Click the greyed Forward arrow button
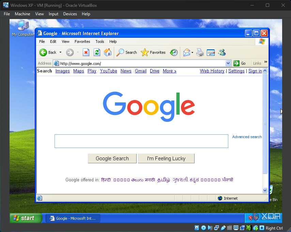This screenshot has width=291, height=232. (x=70, y=52)
